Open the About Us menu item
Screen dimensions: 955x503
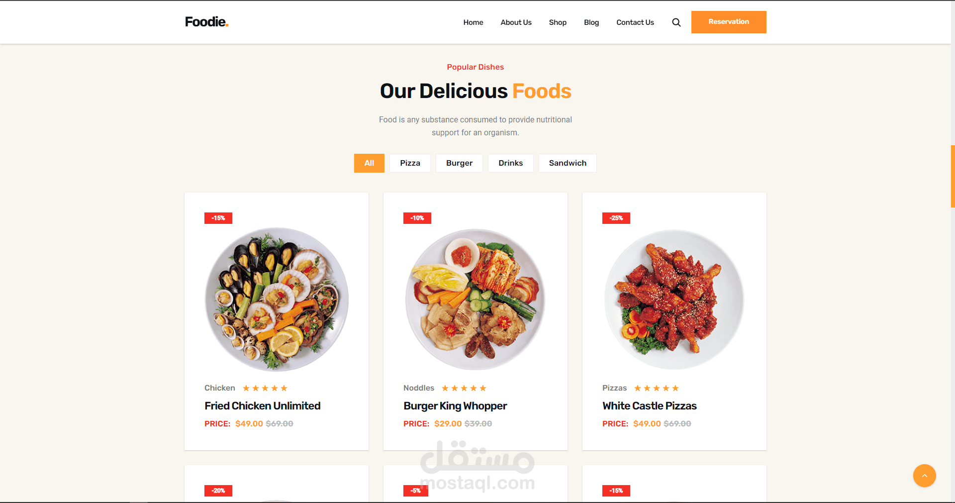[x=516, y=22]
